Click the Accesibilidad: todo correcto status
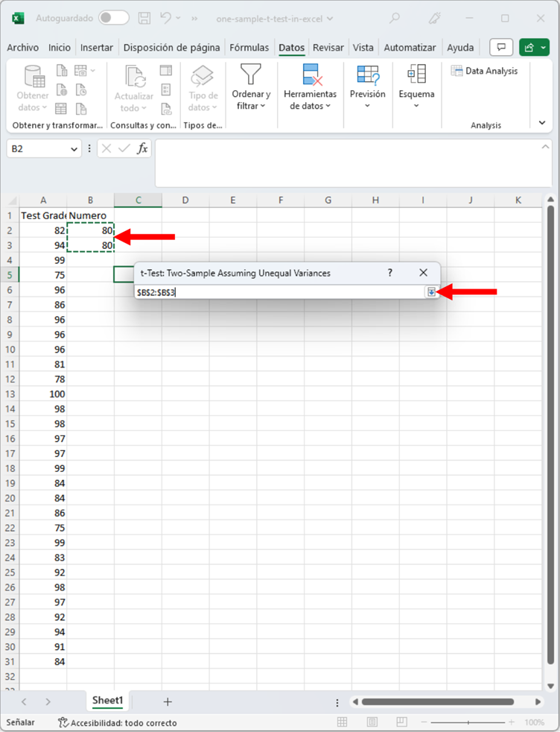 point(117,722)
